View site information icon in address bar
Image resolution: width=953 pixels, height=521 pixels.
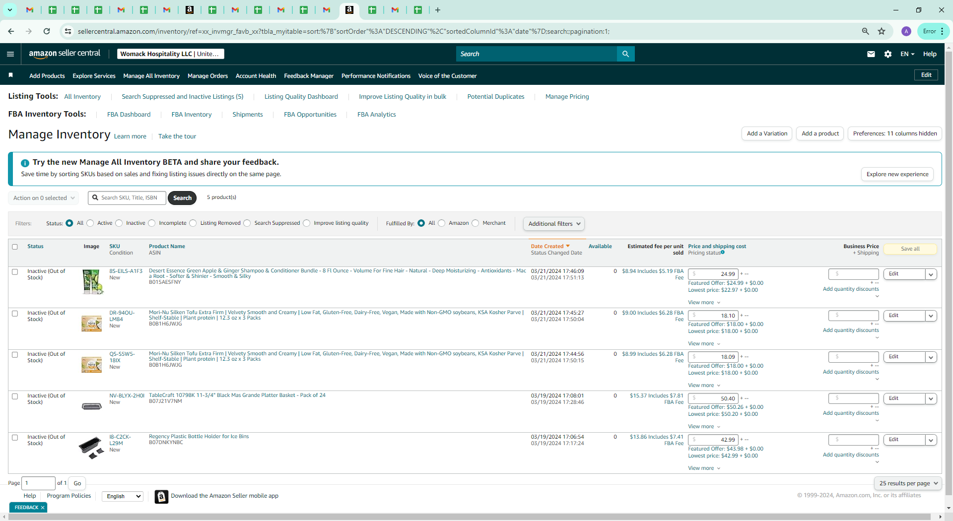pyautogui.click(x=68, y=31)
